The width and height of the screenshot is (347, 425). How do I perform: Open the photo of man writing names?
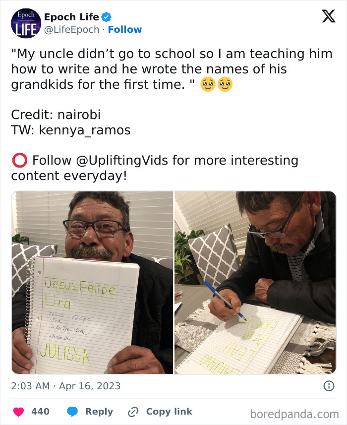[x=255, y=283]
